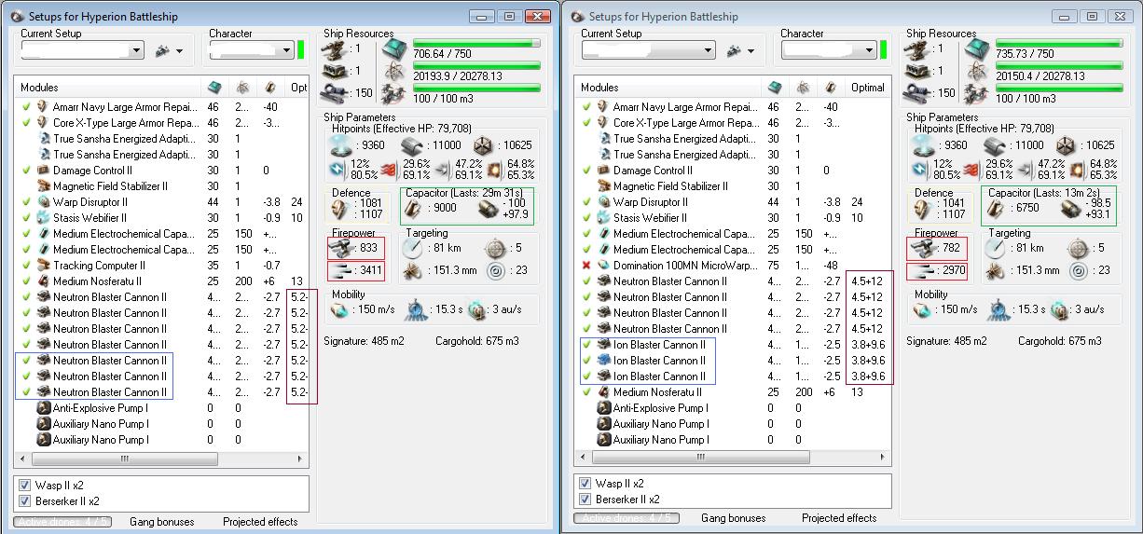This screenshot has height=534, width=1143.
Task: Toggle the red X on Domination 100MN MicroWarp
Action: tap(586, 266)
